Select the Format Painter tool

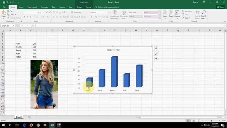click(x=14, y=18)
